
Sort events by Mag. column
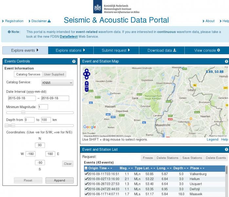point(125,168)
